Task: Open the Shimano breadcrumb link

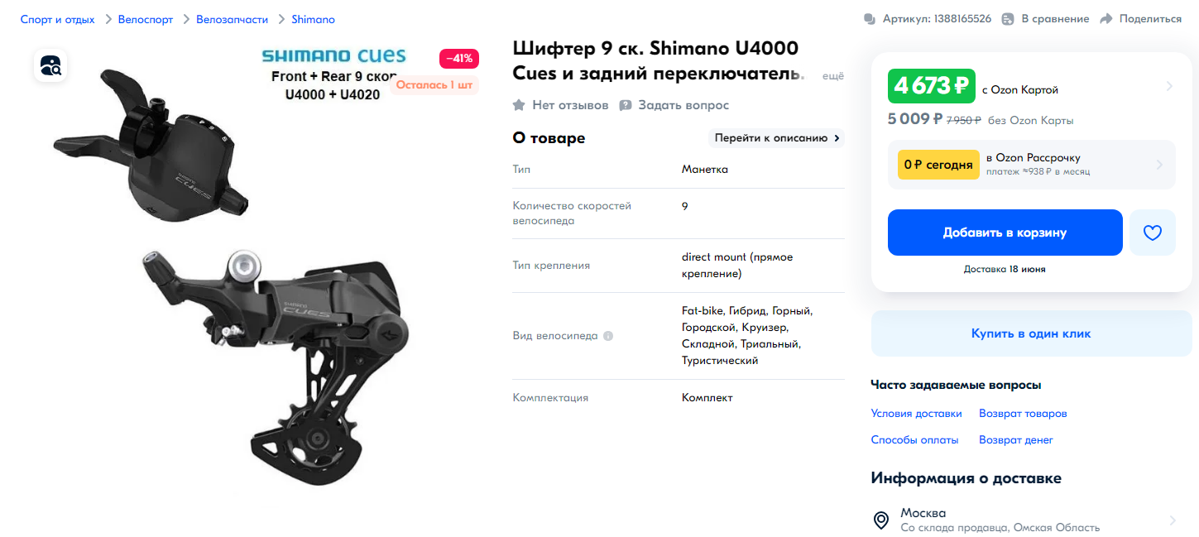Action: coord(314,19)
